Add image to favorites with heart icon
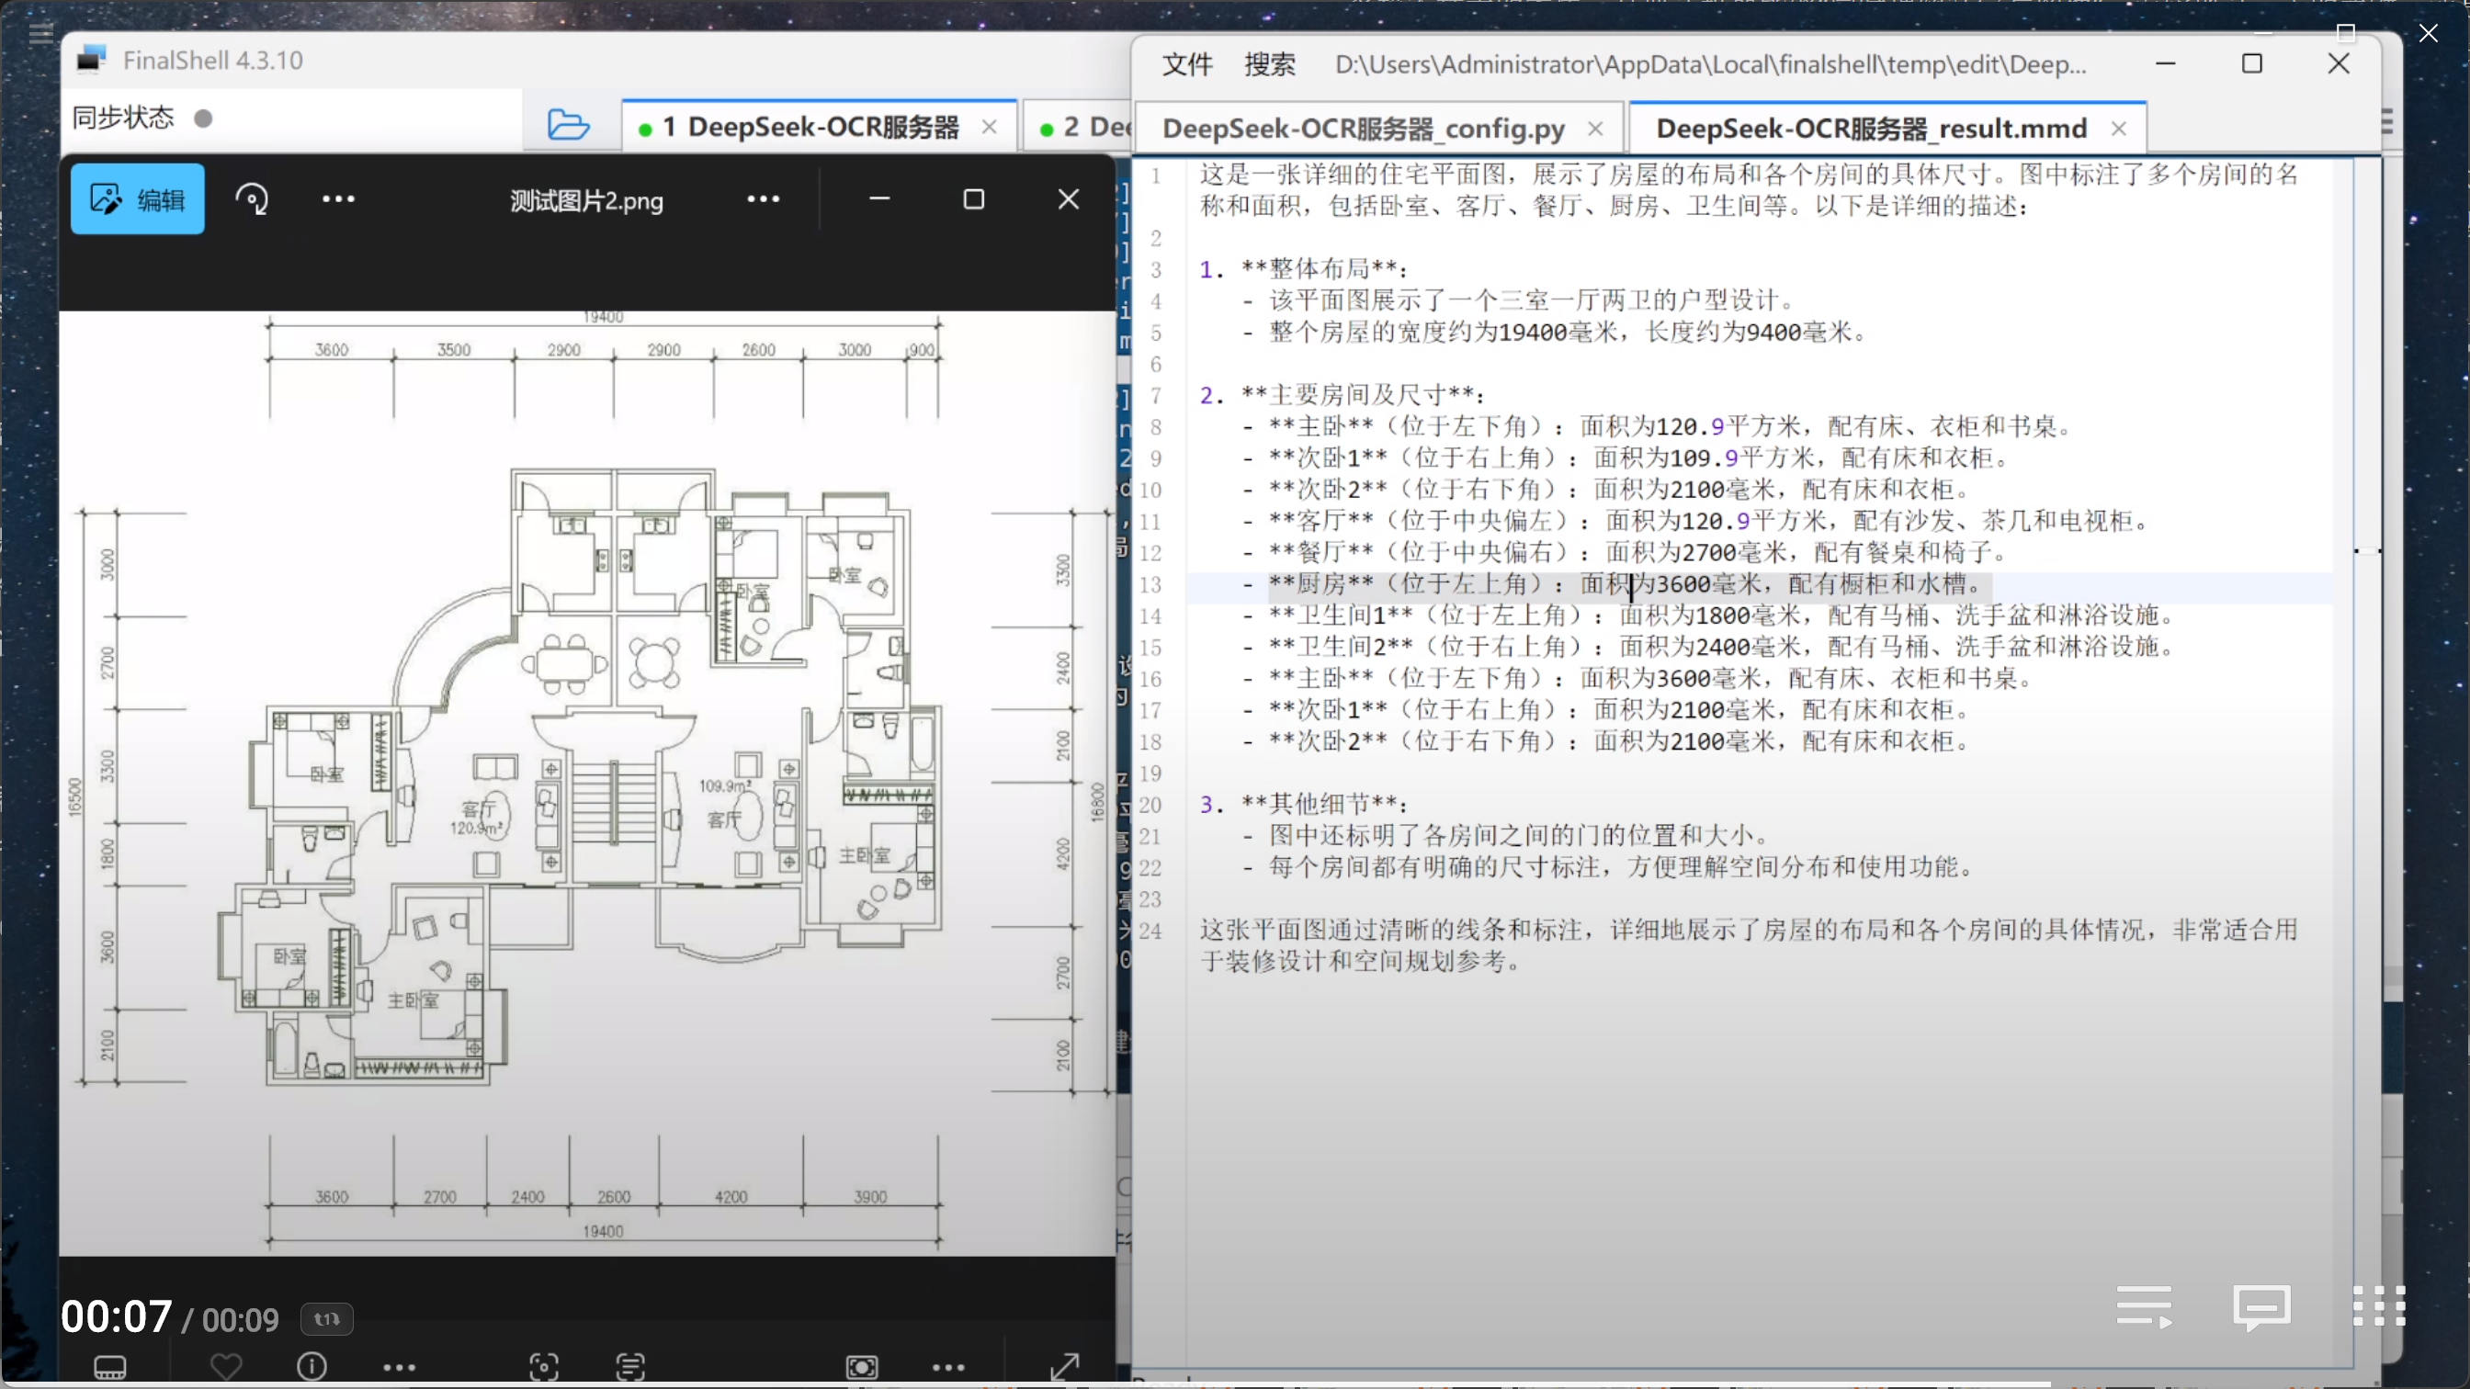Viewport: 2470px width, 1389px height. tap(226, 1366)
